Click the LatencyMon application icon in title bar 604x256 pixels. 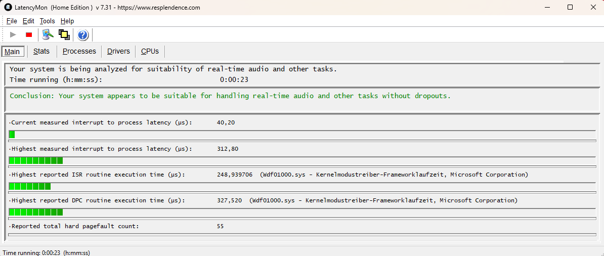pos(7,7)
